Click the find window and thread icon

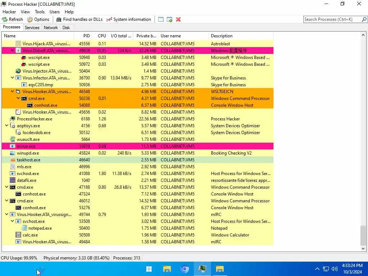coord(170,19)
